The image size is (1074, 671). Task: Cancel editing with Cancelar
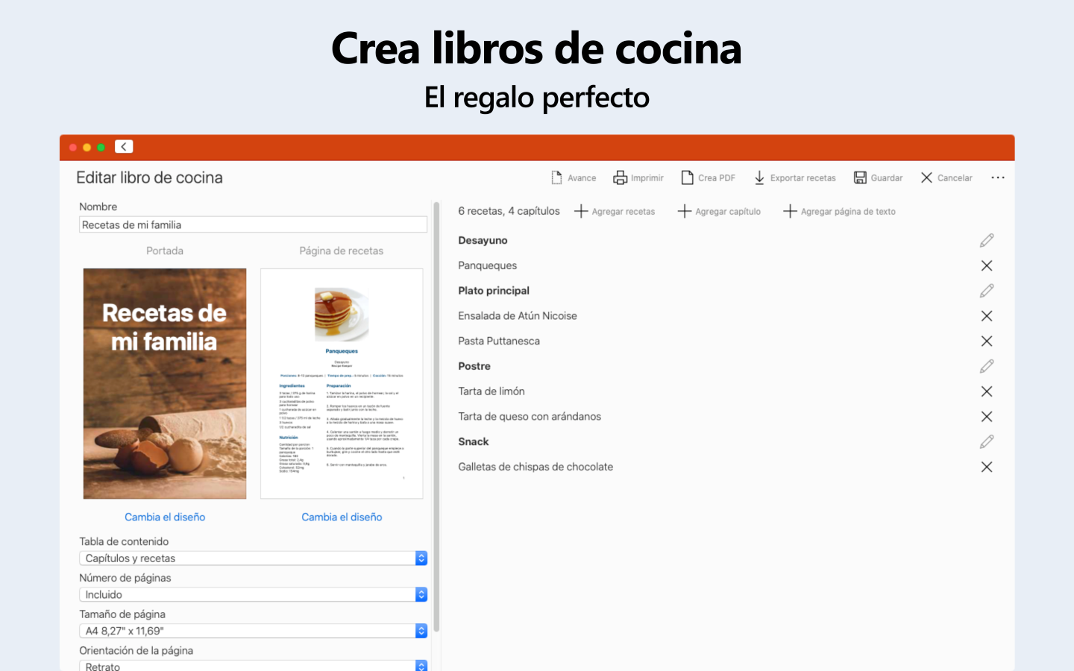point(946,177)
